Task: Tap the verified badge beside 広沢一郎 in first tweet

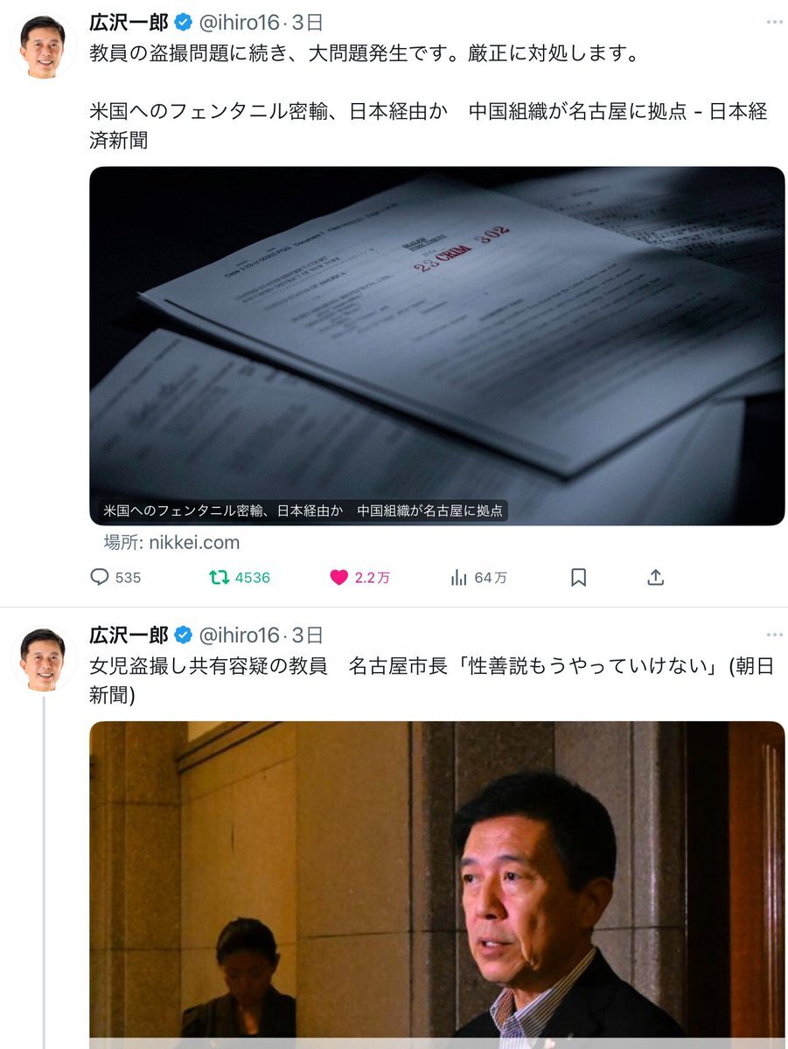Action: point(184,22)
